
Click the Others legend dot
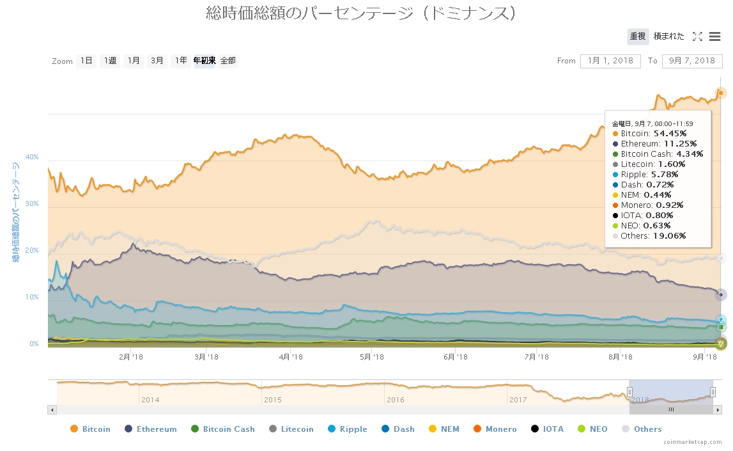tap(626, 429)
